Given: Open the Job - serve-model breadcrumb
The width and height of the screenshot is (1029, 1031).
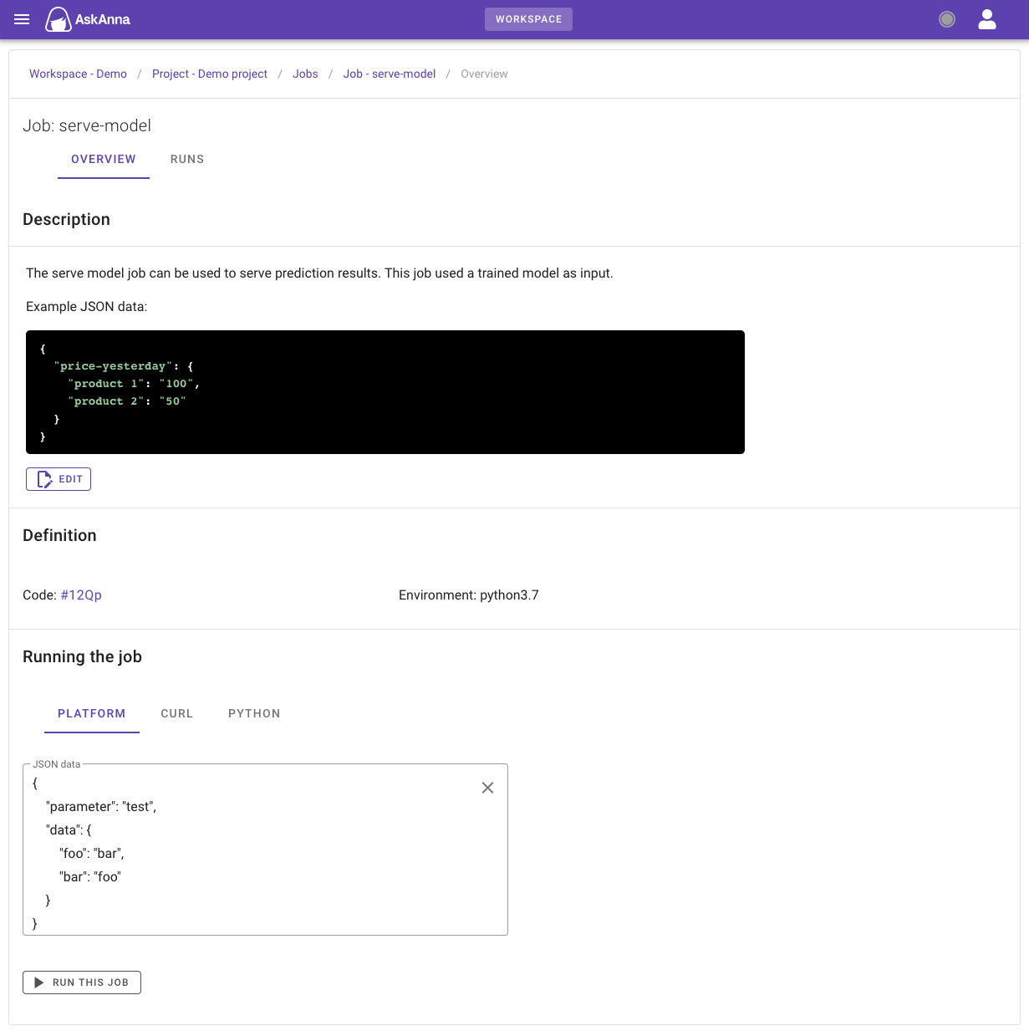Looking at the screenshot, I should click(389, 74).
